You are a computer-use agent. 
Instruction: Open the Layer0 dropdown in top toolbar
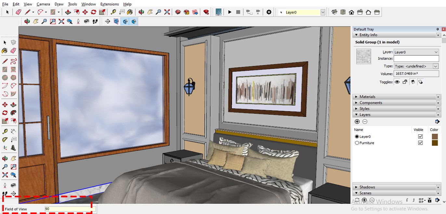(323, 12)
